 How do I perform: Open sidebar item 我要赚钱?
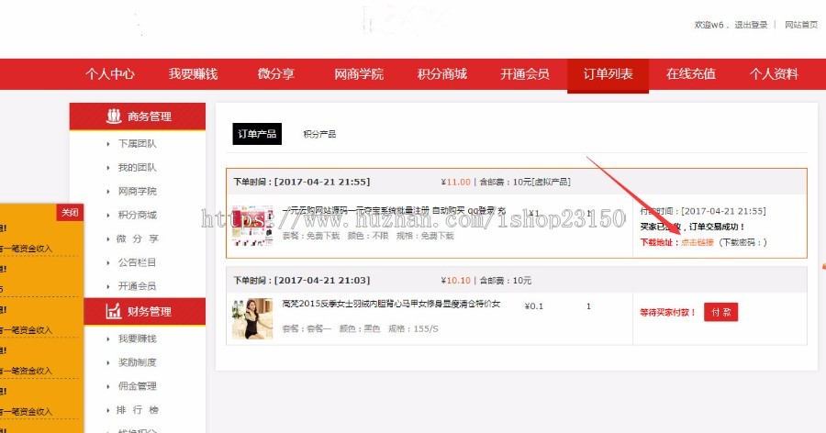point(137,339)
